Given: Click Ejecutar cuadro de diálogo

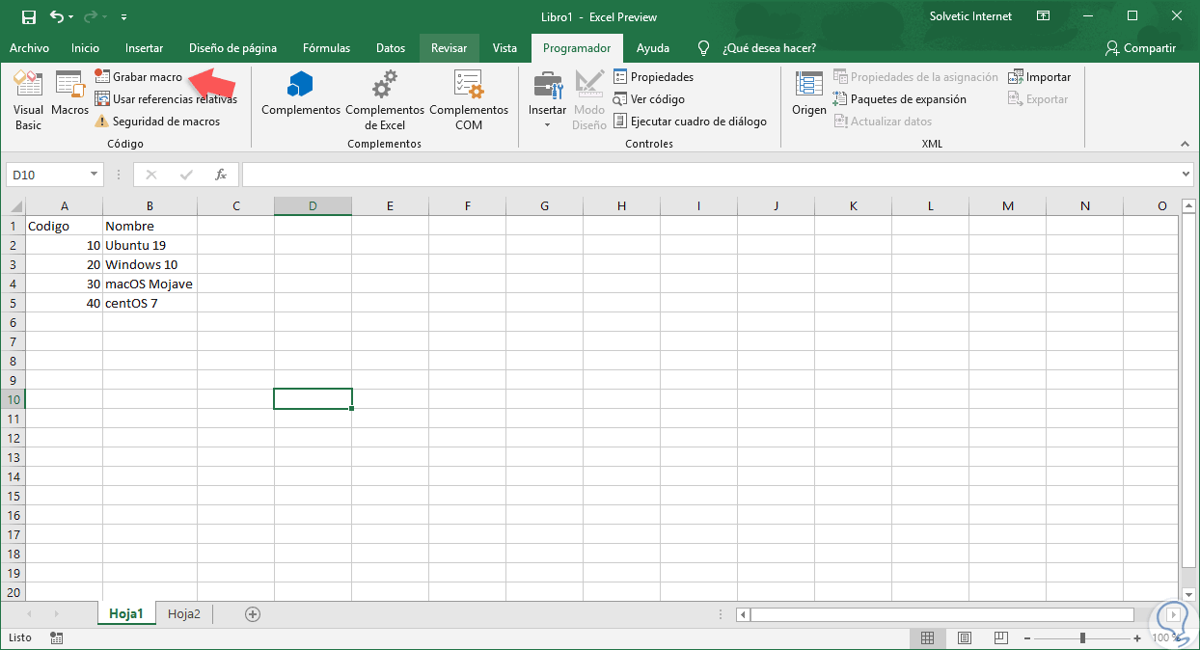Looking at the screenshot, I should click(x=690, y=122).
